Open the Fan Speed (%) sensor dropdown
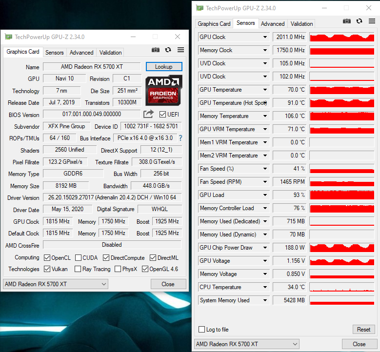 [x=265, y=169]
